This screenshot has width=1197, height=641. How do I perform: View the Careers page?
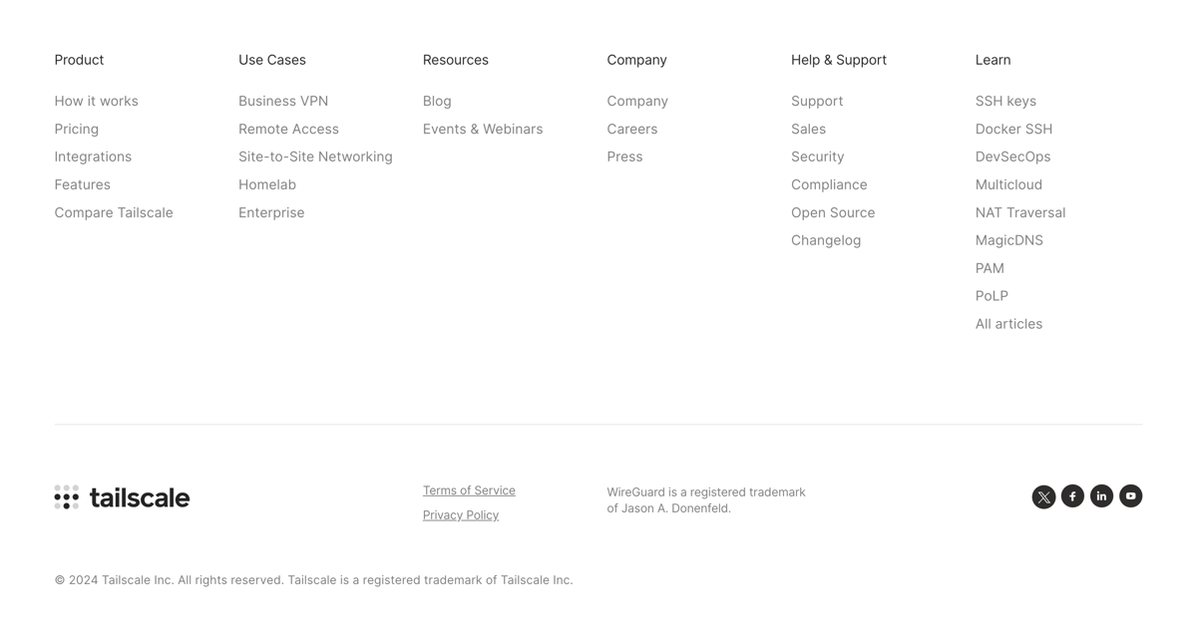click(632, 129)
